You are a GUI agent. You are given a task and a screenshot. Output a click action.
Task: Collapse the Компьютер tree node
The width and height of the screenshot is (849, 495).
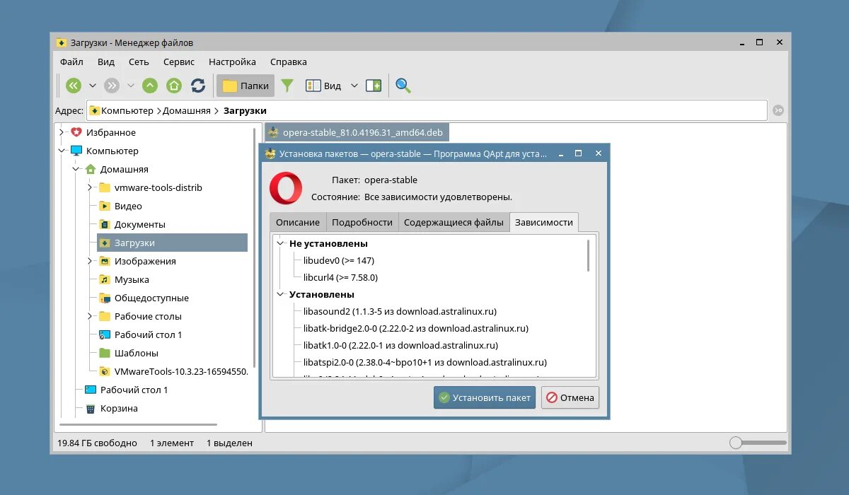pos(62,151)
